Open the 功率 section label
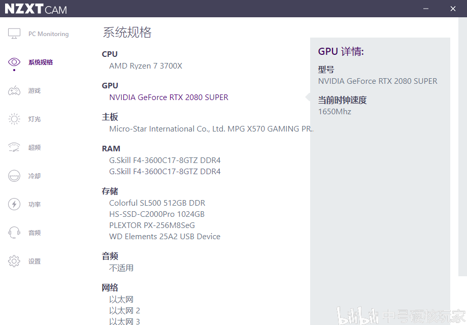467x325 pixels. 35,204
